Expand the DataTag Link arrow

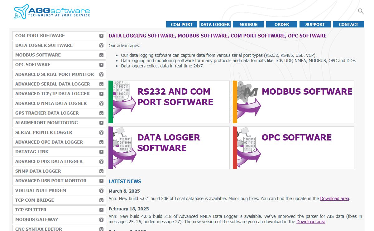click(101, 152)
